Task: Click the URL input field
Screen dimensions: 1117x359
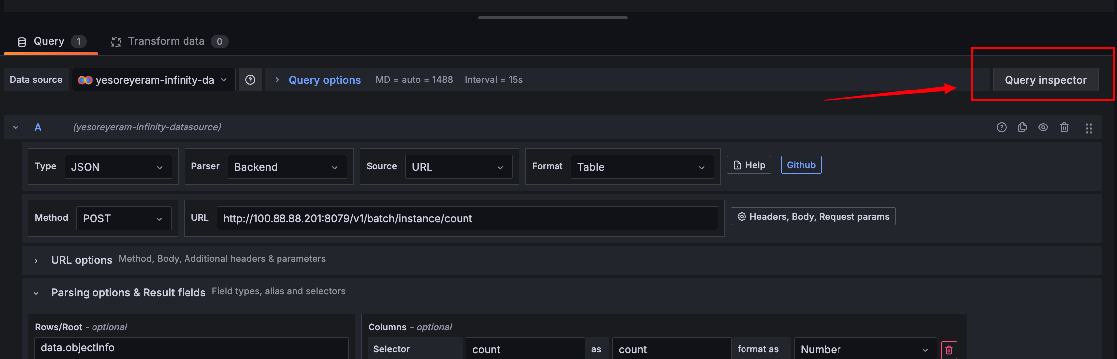Action: [467, 218]
